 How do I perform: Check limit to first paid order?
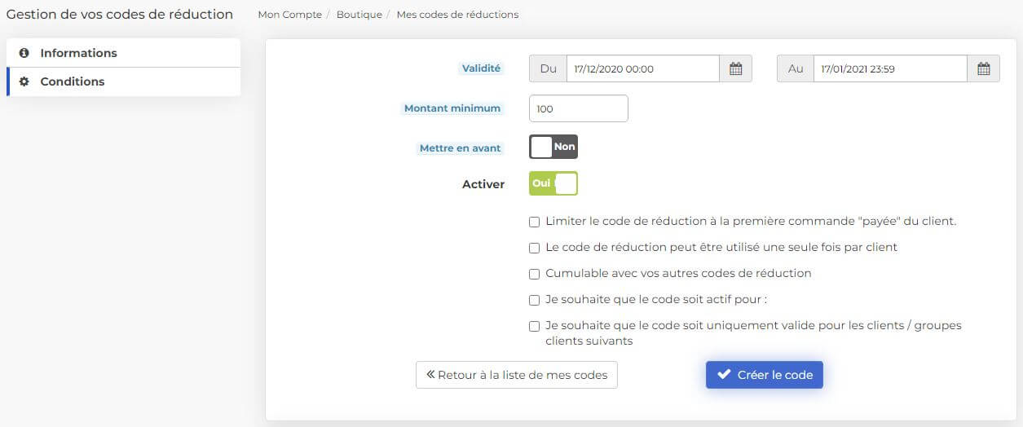point(535,222)
